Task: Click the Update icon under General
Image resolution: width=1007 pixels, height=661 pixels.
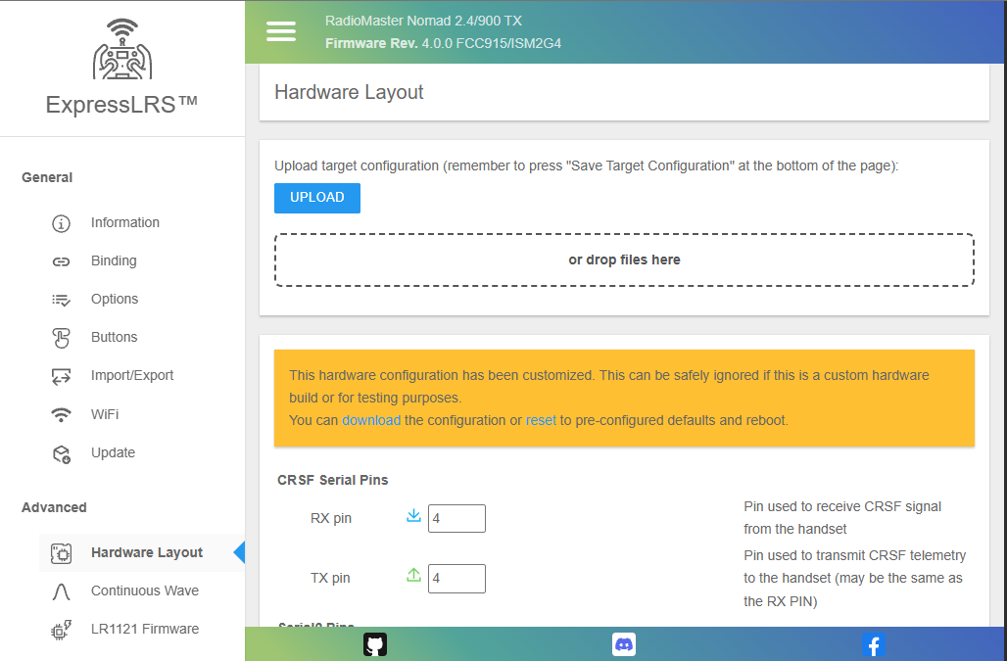Action: pos(61,452)
